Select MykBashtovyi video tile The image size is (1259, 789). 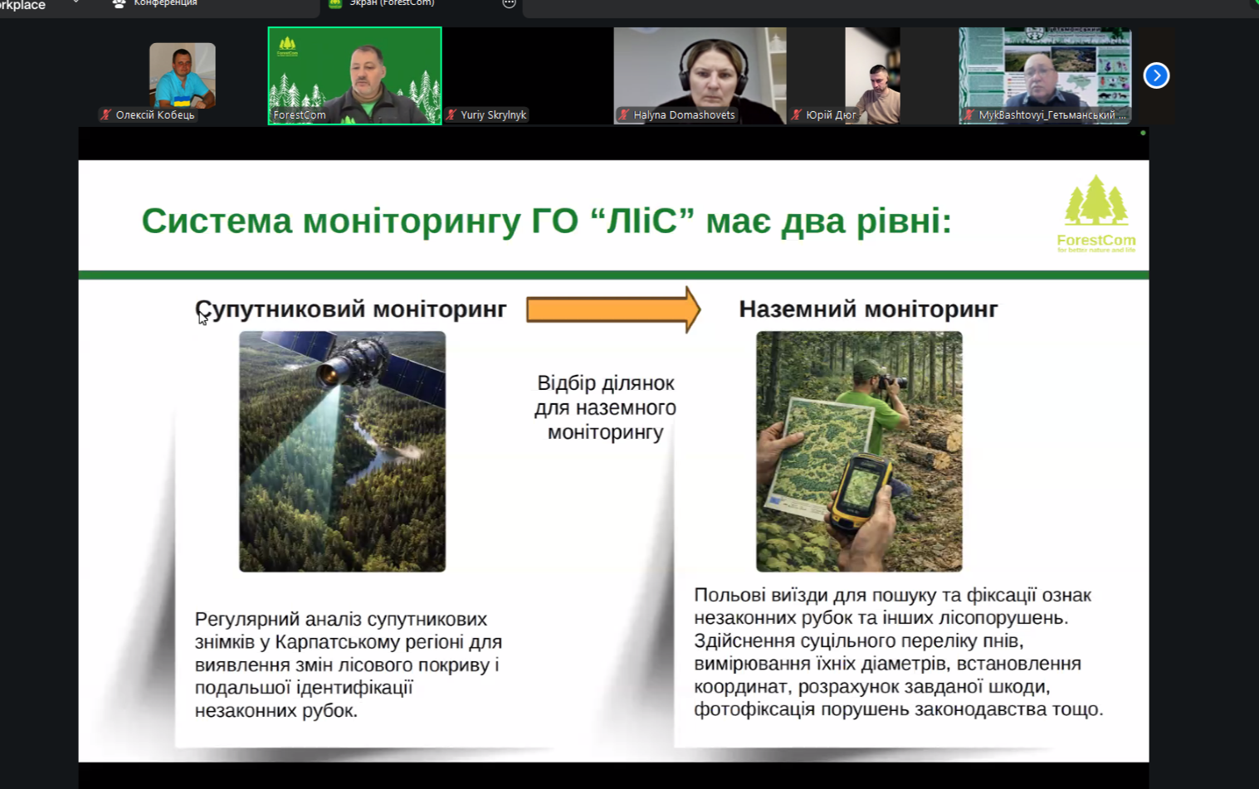click(x=1045, y=71)
